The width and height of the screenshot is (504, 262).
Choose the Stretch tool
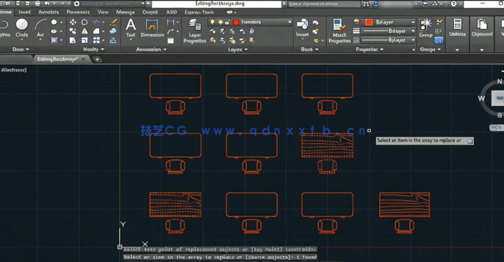73,40
